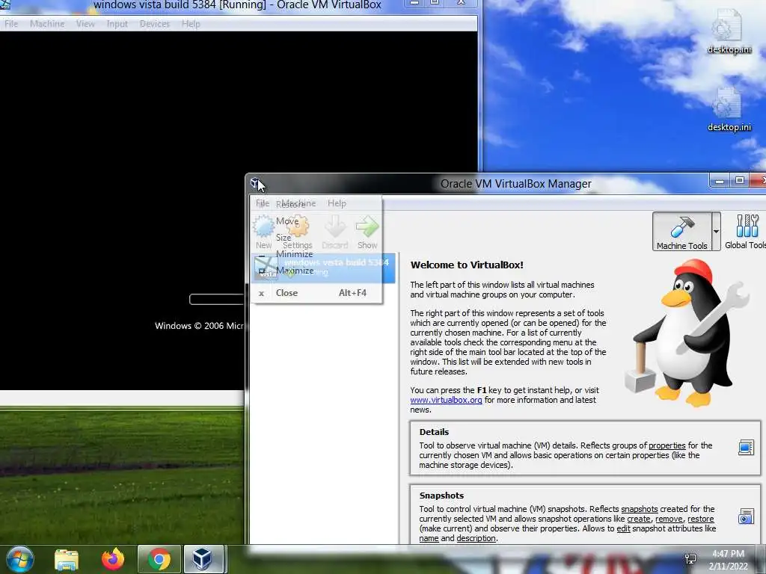
Task: Click the upper desktop.ini desktop icon
Action: tap(729, 31)
